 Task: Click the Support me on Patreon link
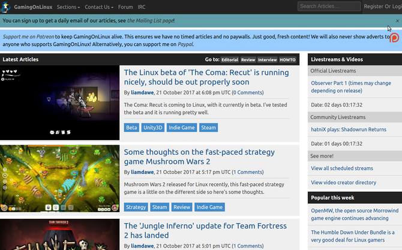(28, 37)
